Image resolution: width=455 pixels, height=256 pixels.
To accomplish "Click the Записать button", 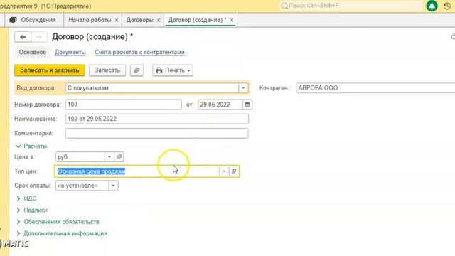I will click(107, 70).
